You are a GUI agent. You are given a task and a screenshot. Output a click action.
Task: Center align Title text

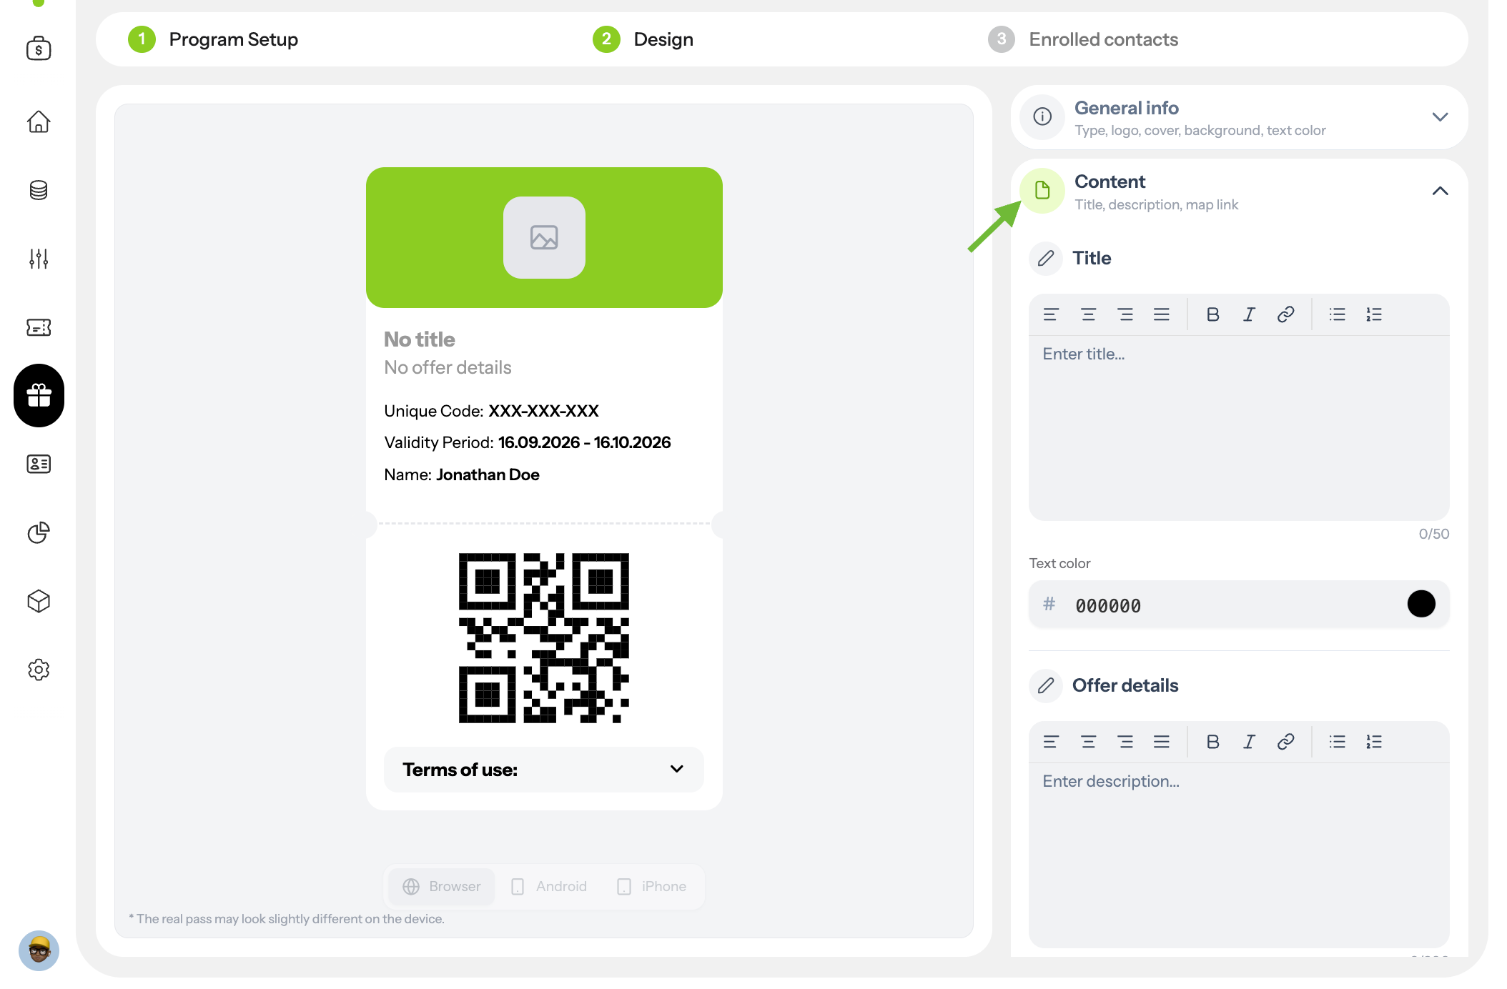coord(1088,314)
